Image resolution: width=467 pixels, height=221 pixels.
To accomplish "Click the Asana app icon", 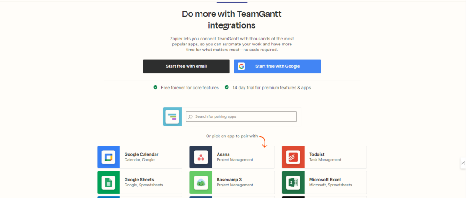I will click(x=201, y=157).
